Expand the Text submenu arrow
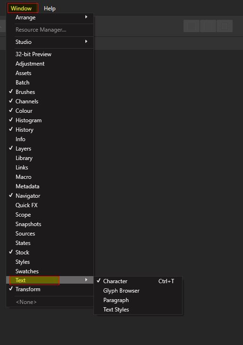Viewport: 243px width, 345px height. (86, 280)
